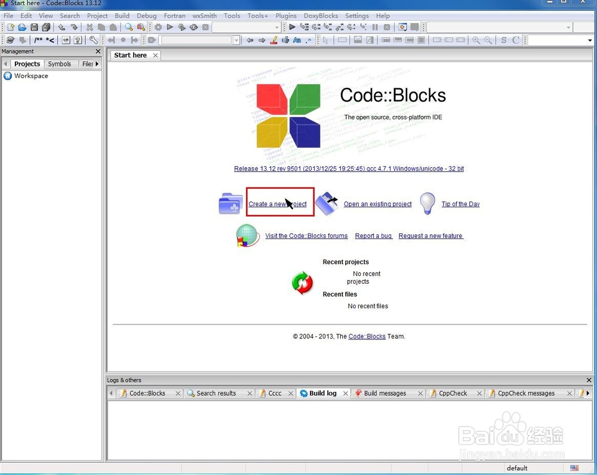Open the Fortran menu

[174, 16]
